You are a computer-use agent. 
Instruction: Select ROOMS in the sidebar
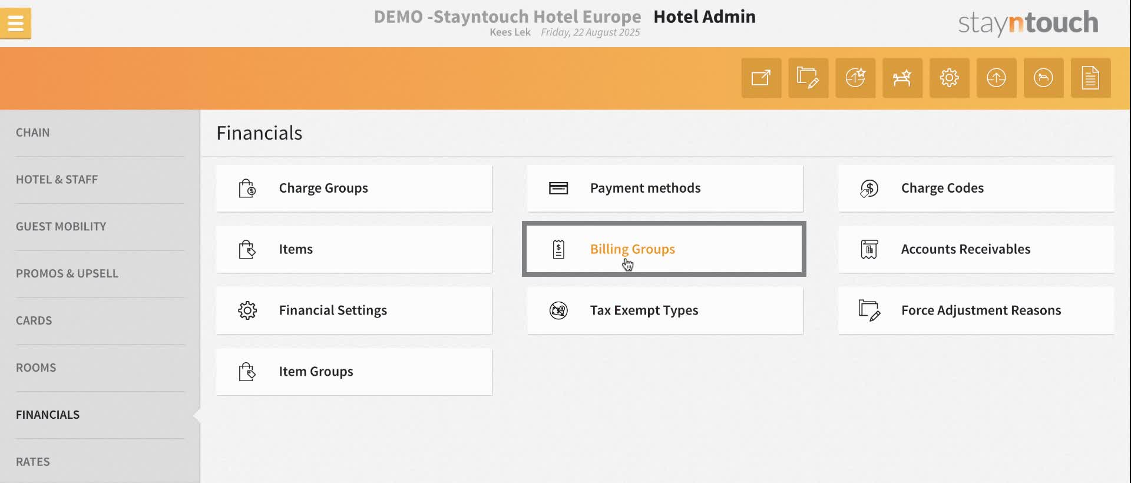36,368
